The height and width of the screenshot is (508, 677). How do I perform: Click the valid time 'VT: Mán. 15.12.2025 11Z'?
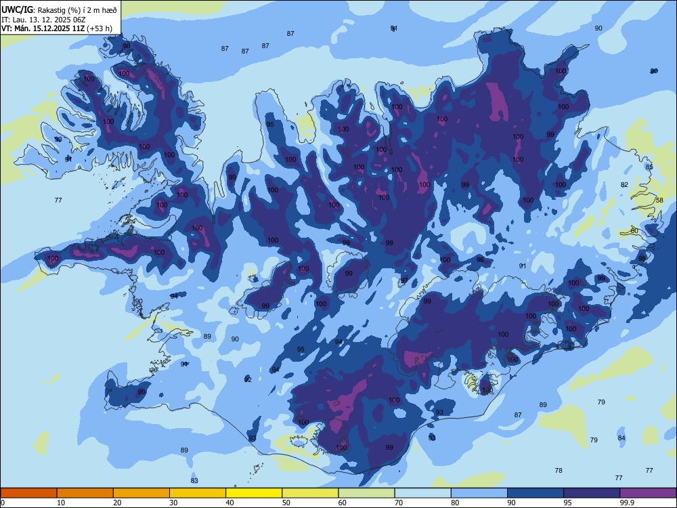[x=43, y=28]
